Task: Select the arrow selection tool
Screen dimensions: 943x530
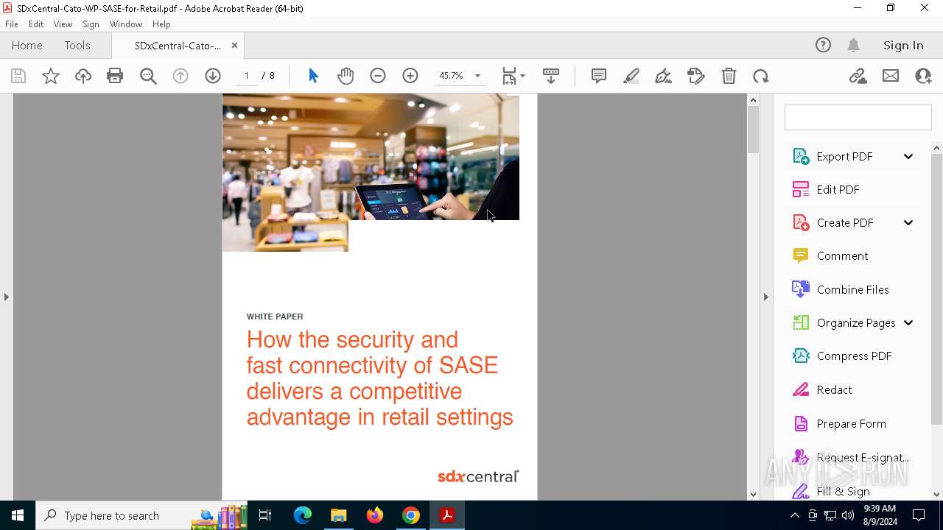Action: pos(313,76)
